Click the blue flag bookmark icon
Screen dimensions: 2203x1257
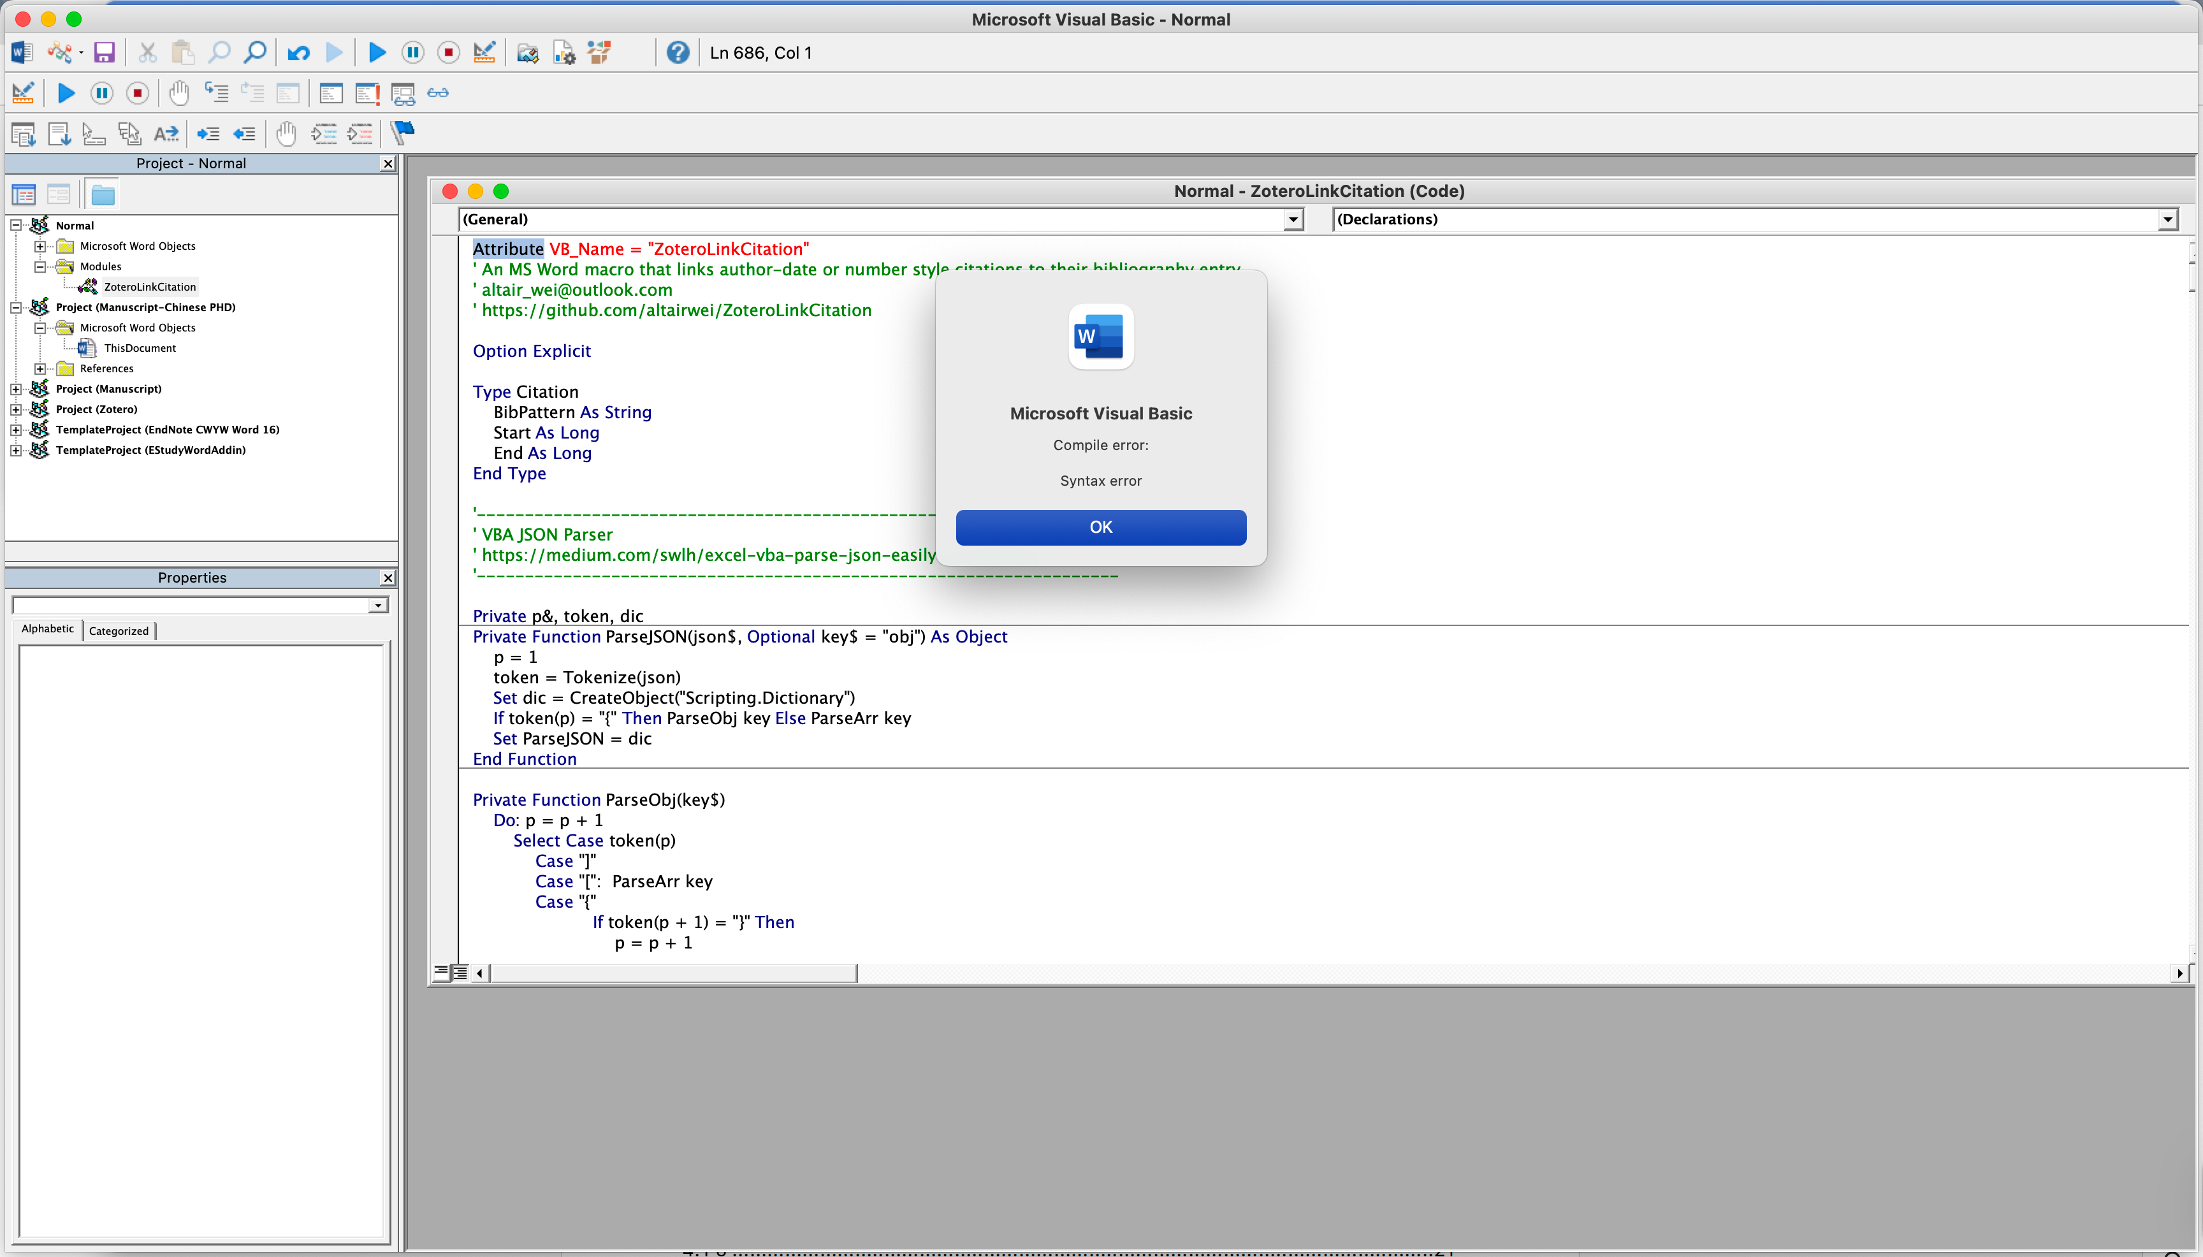click(403, 133)
